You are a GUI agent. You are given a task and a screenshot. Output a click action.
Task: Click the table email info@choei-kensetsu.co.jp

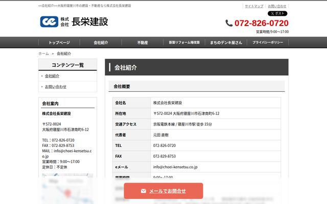pyautogui.click(x=175, y=167)
